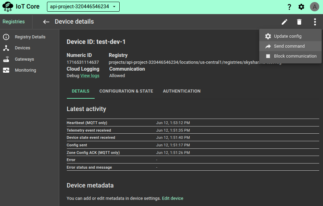Click the IoT Core cloud logo

(x=8, y=7)
